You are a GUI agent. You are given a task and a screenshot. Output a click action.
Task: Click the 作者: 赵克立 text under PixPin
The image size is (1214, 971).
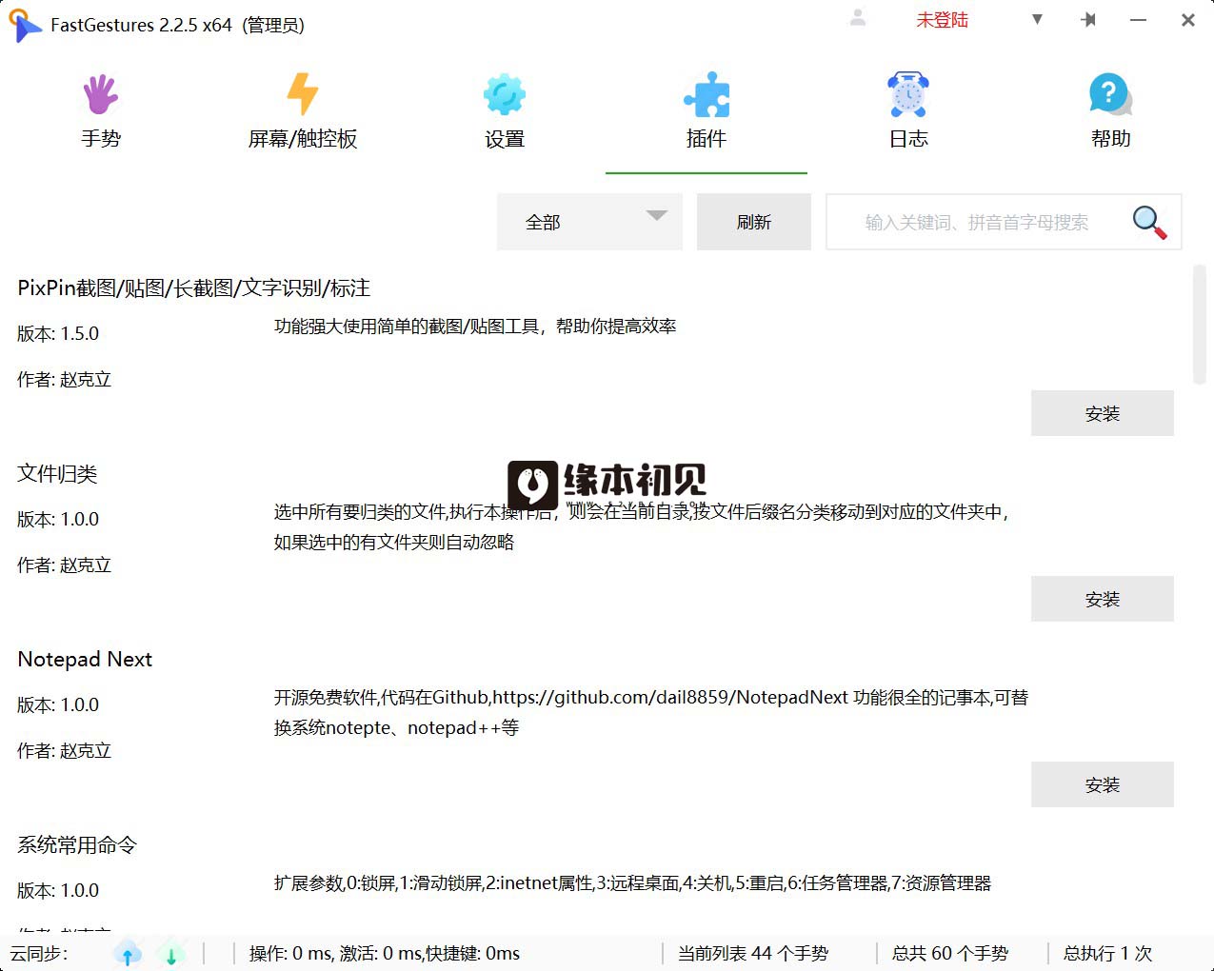tap(65, 379)
